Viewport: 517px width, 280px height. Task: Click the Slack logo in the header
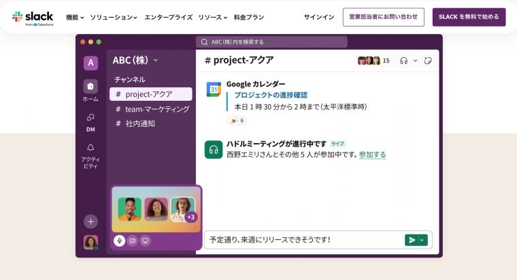tap(32, 17)
